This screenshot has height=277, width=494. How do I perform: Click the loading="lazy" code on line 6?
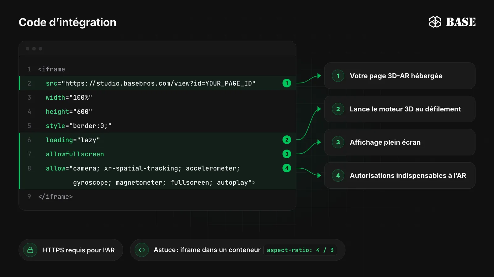coord(73,140)
